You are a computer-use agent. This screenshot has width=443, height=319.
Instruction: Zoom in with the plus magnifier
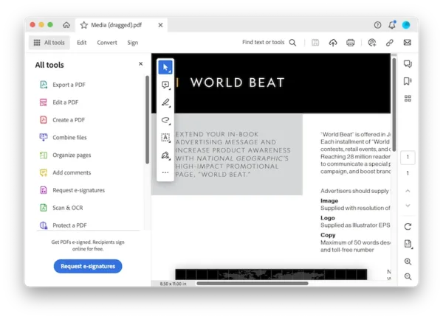408,262
